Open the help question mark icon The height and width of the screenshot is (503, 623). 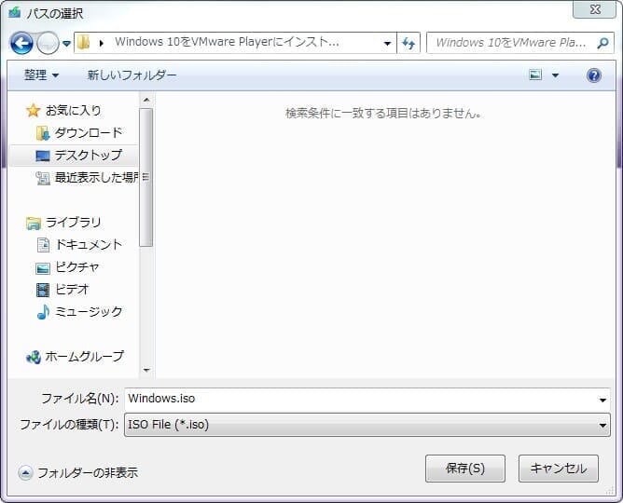point(593,75)
